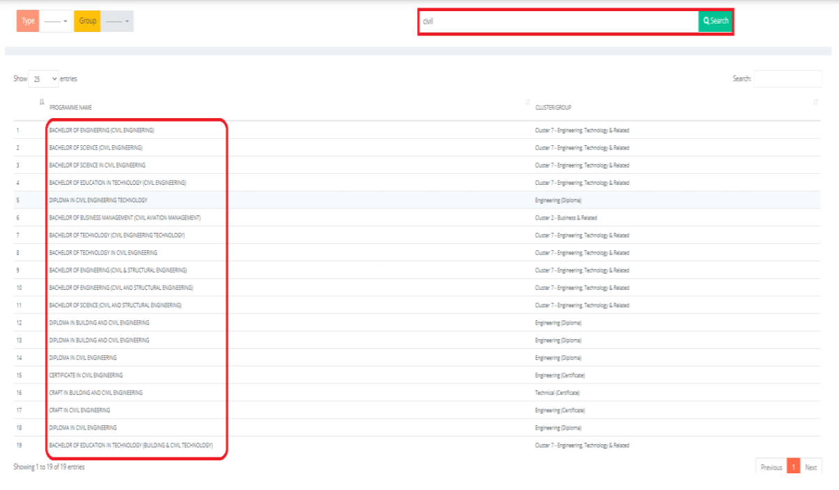Screen dimensions: 839x490
Task: Select page 1 in pagination
Action: point(793,468)
